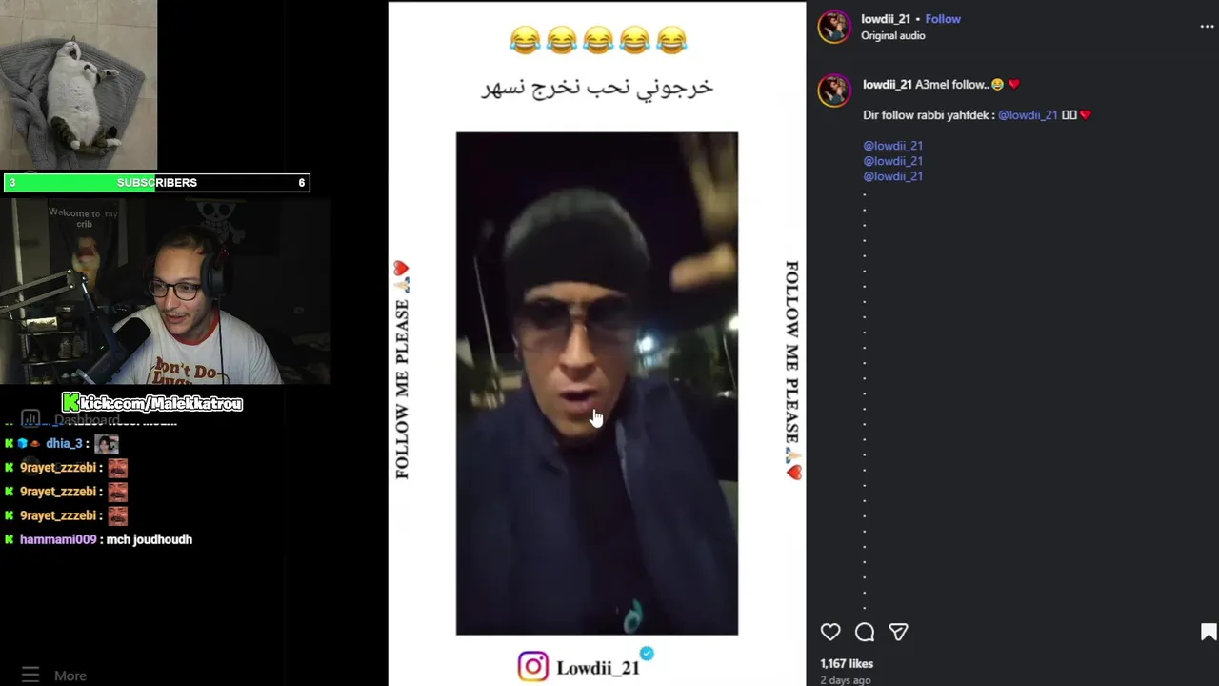
Task: Like the post with the heart icon
Action: [830, 632]
